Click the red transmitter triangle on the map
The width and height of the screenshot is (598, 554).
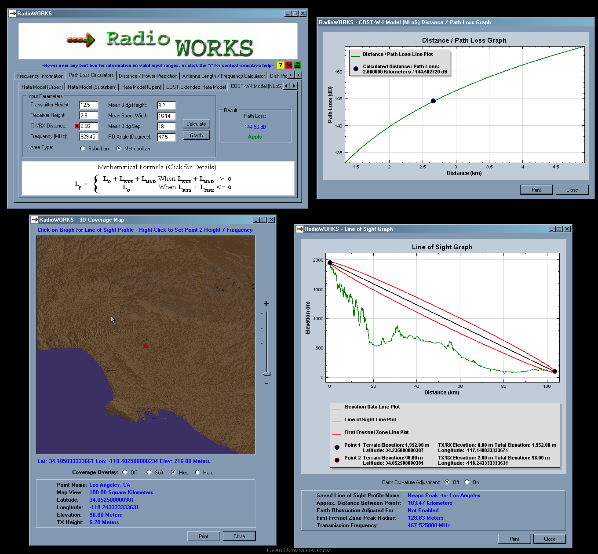pos(146,346)
